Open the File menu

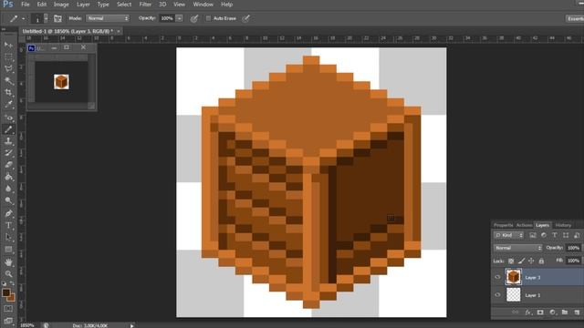click(x=26, y=5)
